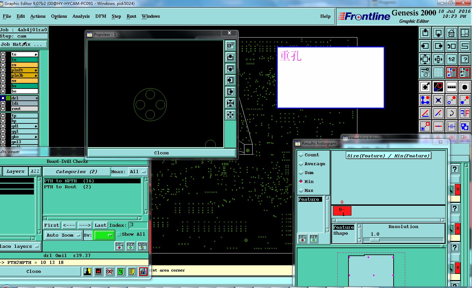472x288 pixels.
Task: Open the Actions menu
Action: (x=38, y=16)
